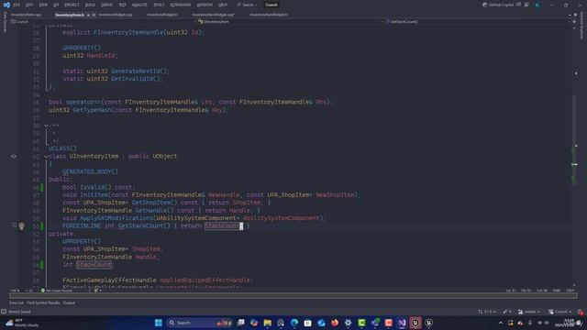The height and width of the screenshot is (330, 587).
Task: Open the Edit menu
Action: point(29,5)
